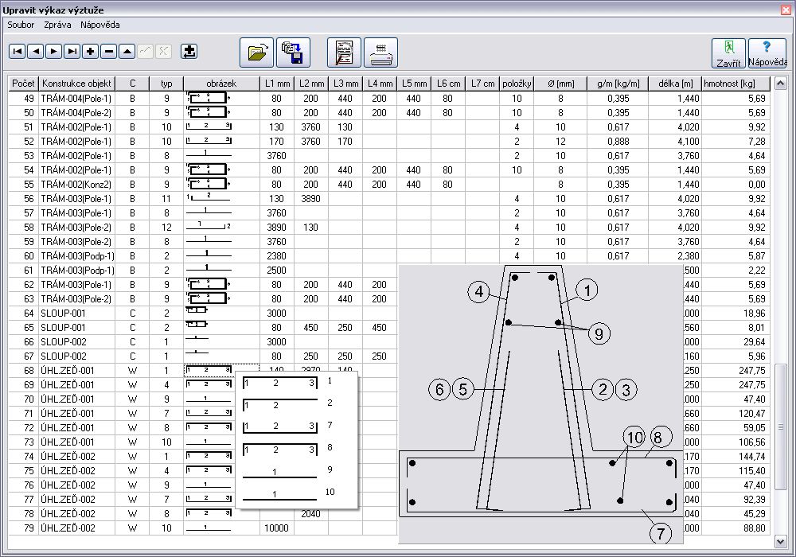Click the greyed-out post edit checkmark button
Image resolution: width=796 pixels, height=557 pixels.
pos(145,51)
